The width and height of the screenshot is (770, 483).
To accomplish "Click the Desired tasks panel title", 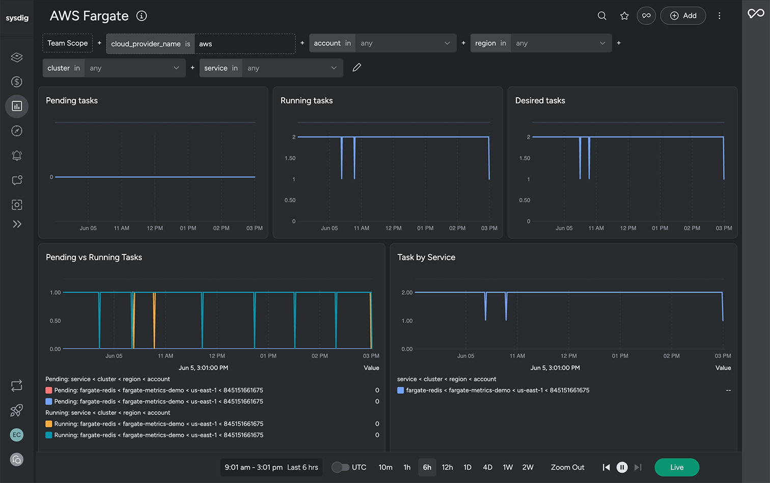I will (540, 101).
